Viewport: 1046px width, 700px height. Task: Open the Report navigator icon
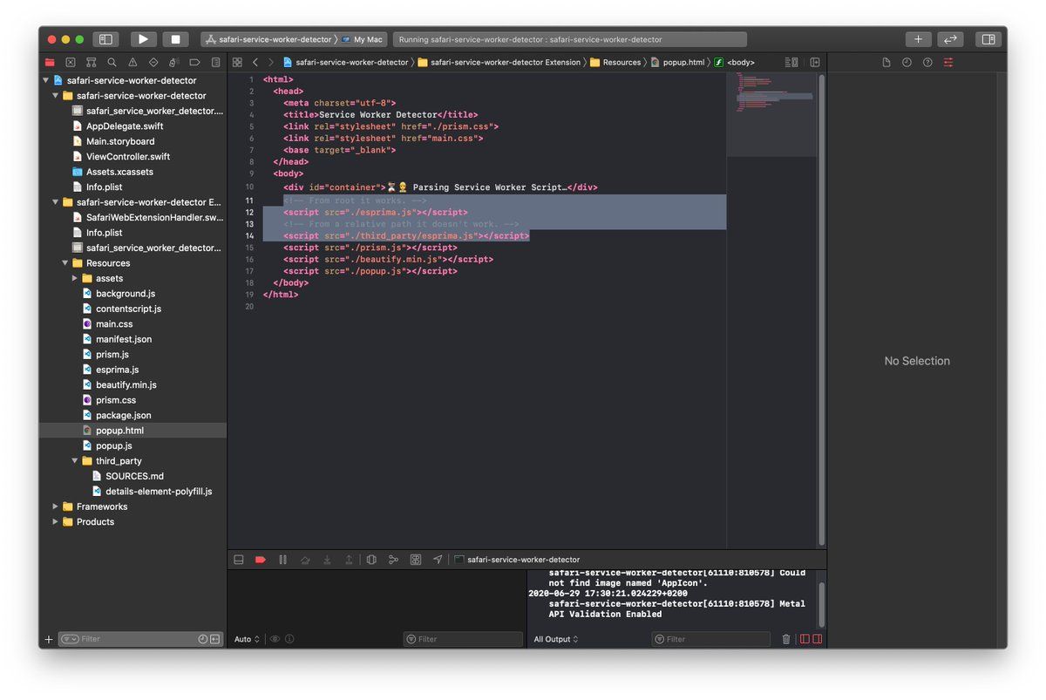215,63
